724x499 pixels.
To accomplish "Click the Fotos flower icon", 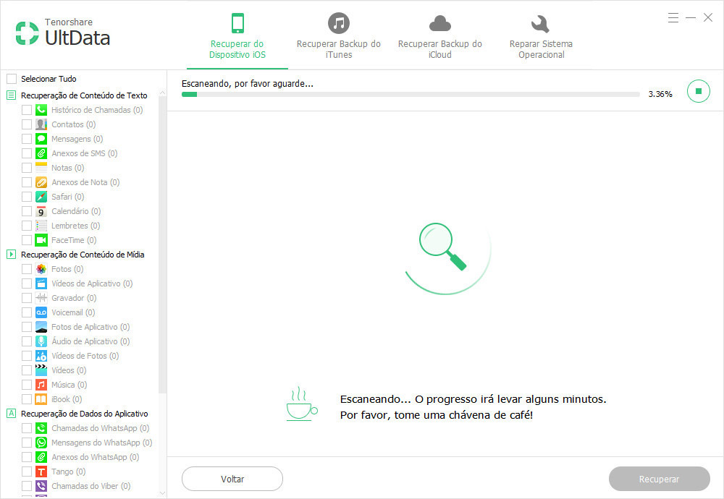I will coord(41,269).
